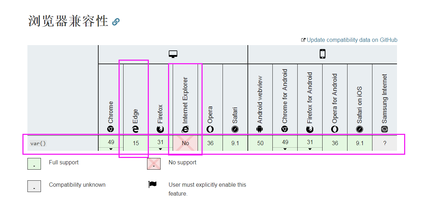Click the desktop monitor platform icon
The width and height of the screenshot is (444, 208).
coord(173,54)
